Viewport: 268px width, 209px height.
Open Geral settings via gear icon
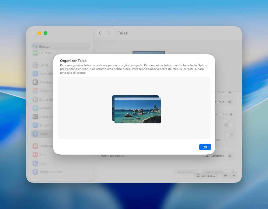[35, 65]
